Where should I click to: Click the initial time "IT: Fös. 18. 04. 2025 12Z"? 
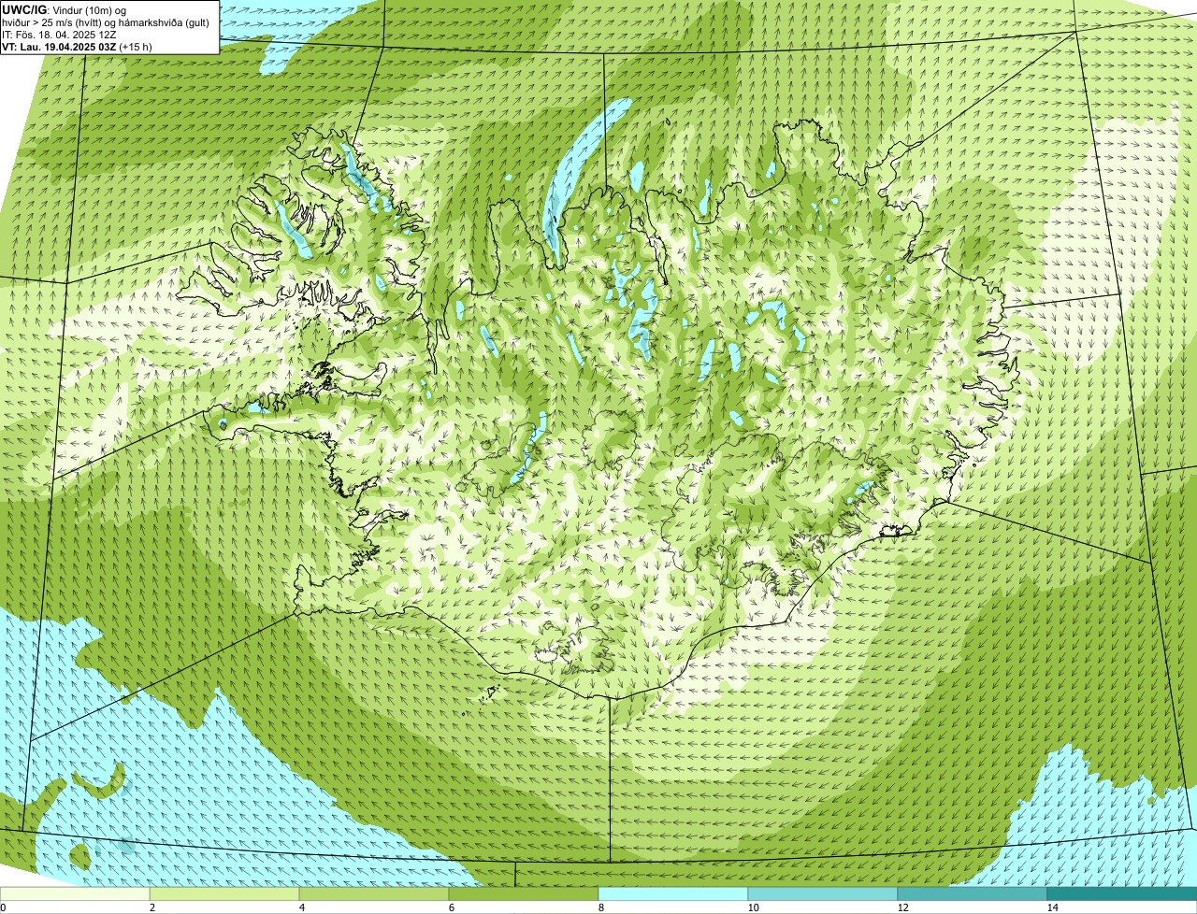pyautogui.click(x=59, y=35)
